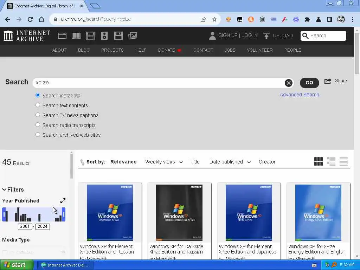The width and height of the screenshot is (360, 270).
Task: Click the taskbar clock 5:32 AM
Action: (x=347, y=265)
